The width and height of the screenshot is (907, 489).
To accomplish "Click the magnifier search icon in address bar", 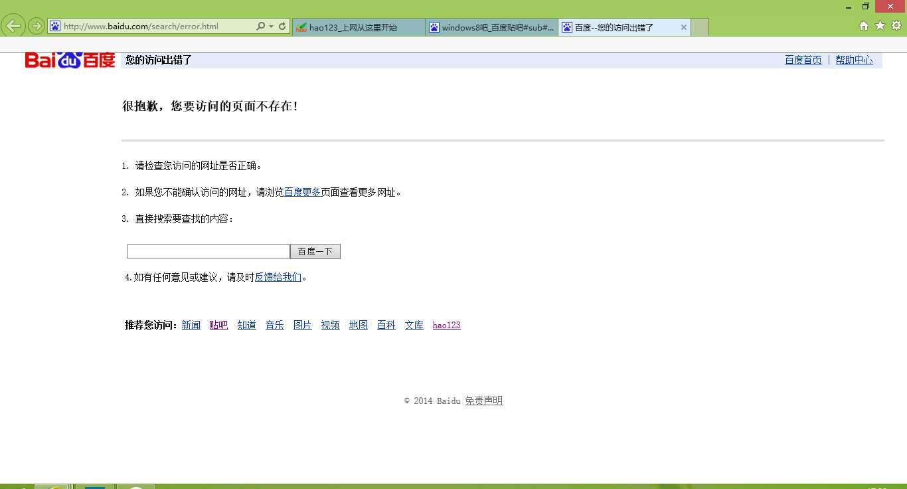I will click(260, 27).
